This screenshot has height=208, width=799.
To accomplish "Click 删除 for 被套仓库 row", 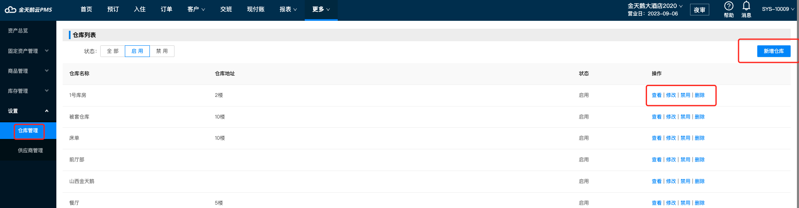I will coord(700,117).
